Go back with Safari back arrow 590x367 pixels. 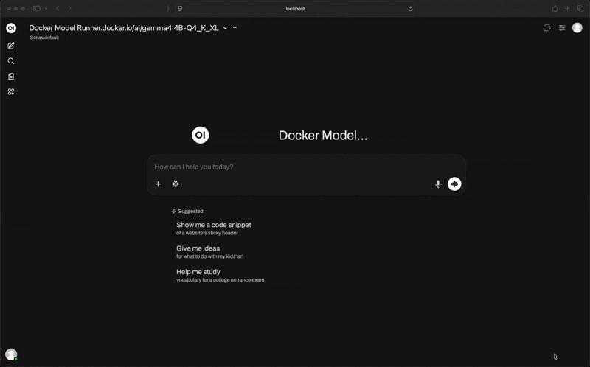(58, 8)
